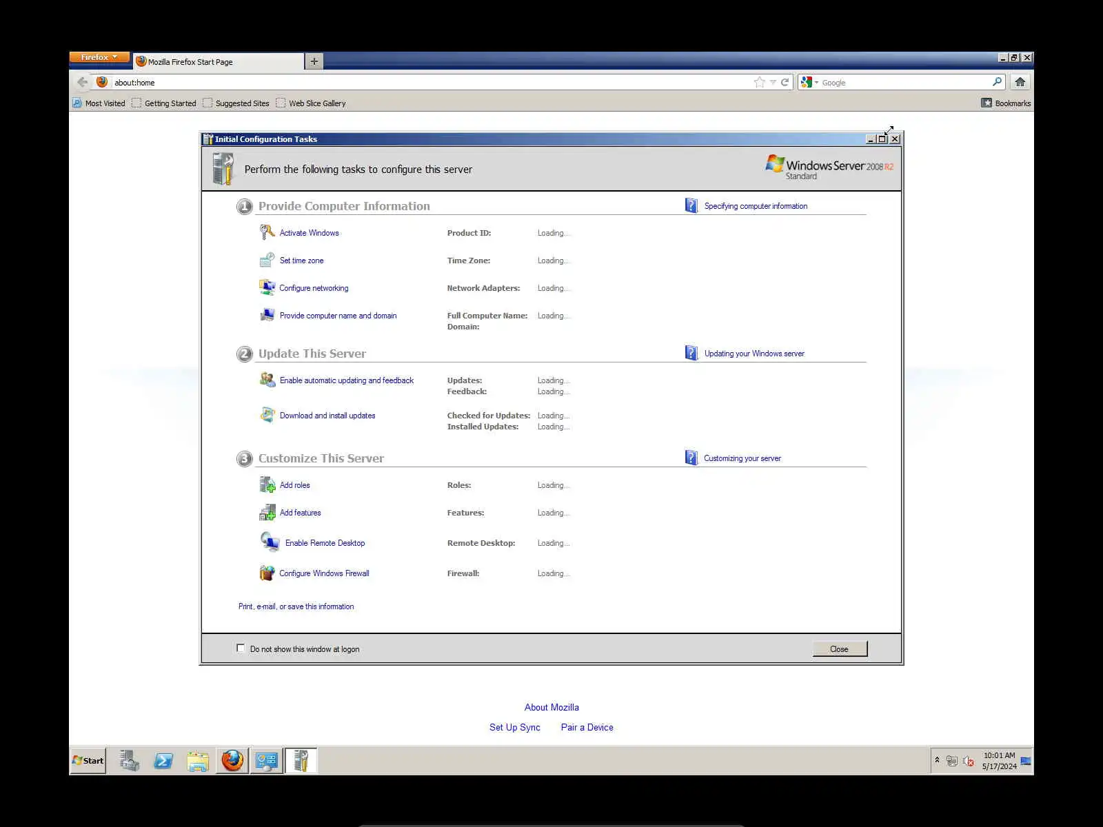The width and height of the screenshot is (1103, 827).
Task: Click the volume icon in the system tray
Action: click(x=968, y=762)
